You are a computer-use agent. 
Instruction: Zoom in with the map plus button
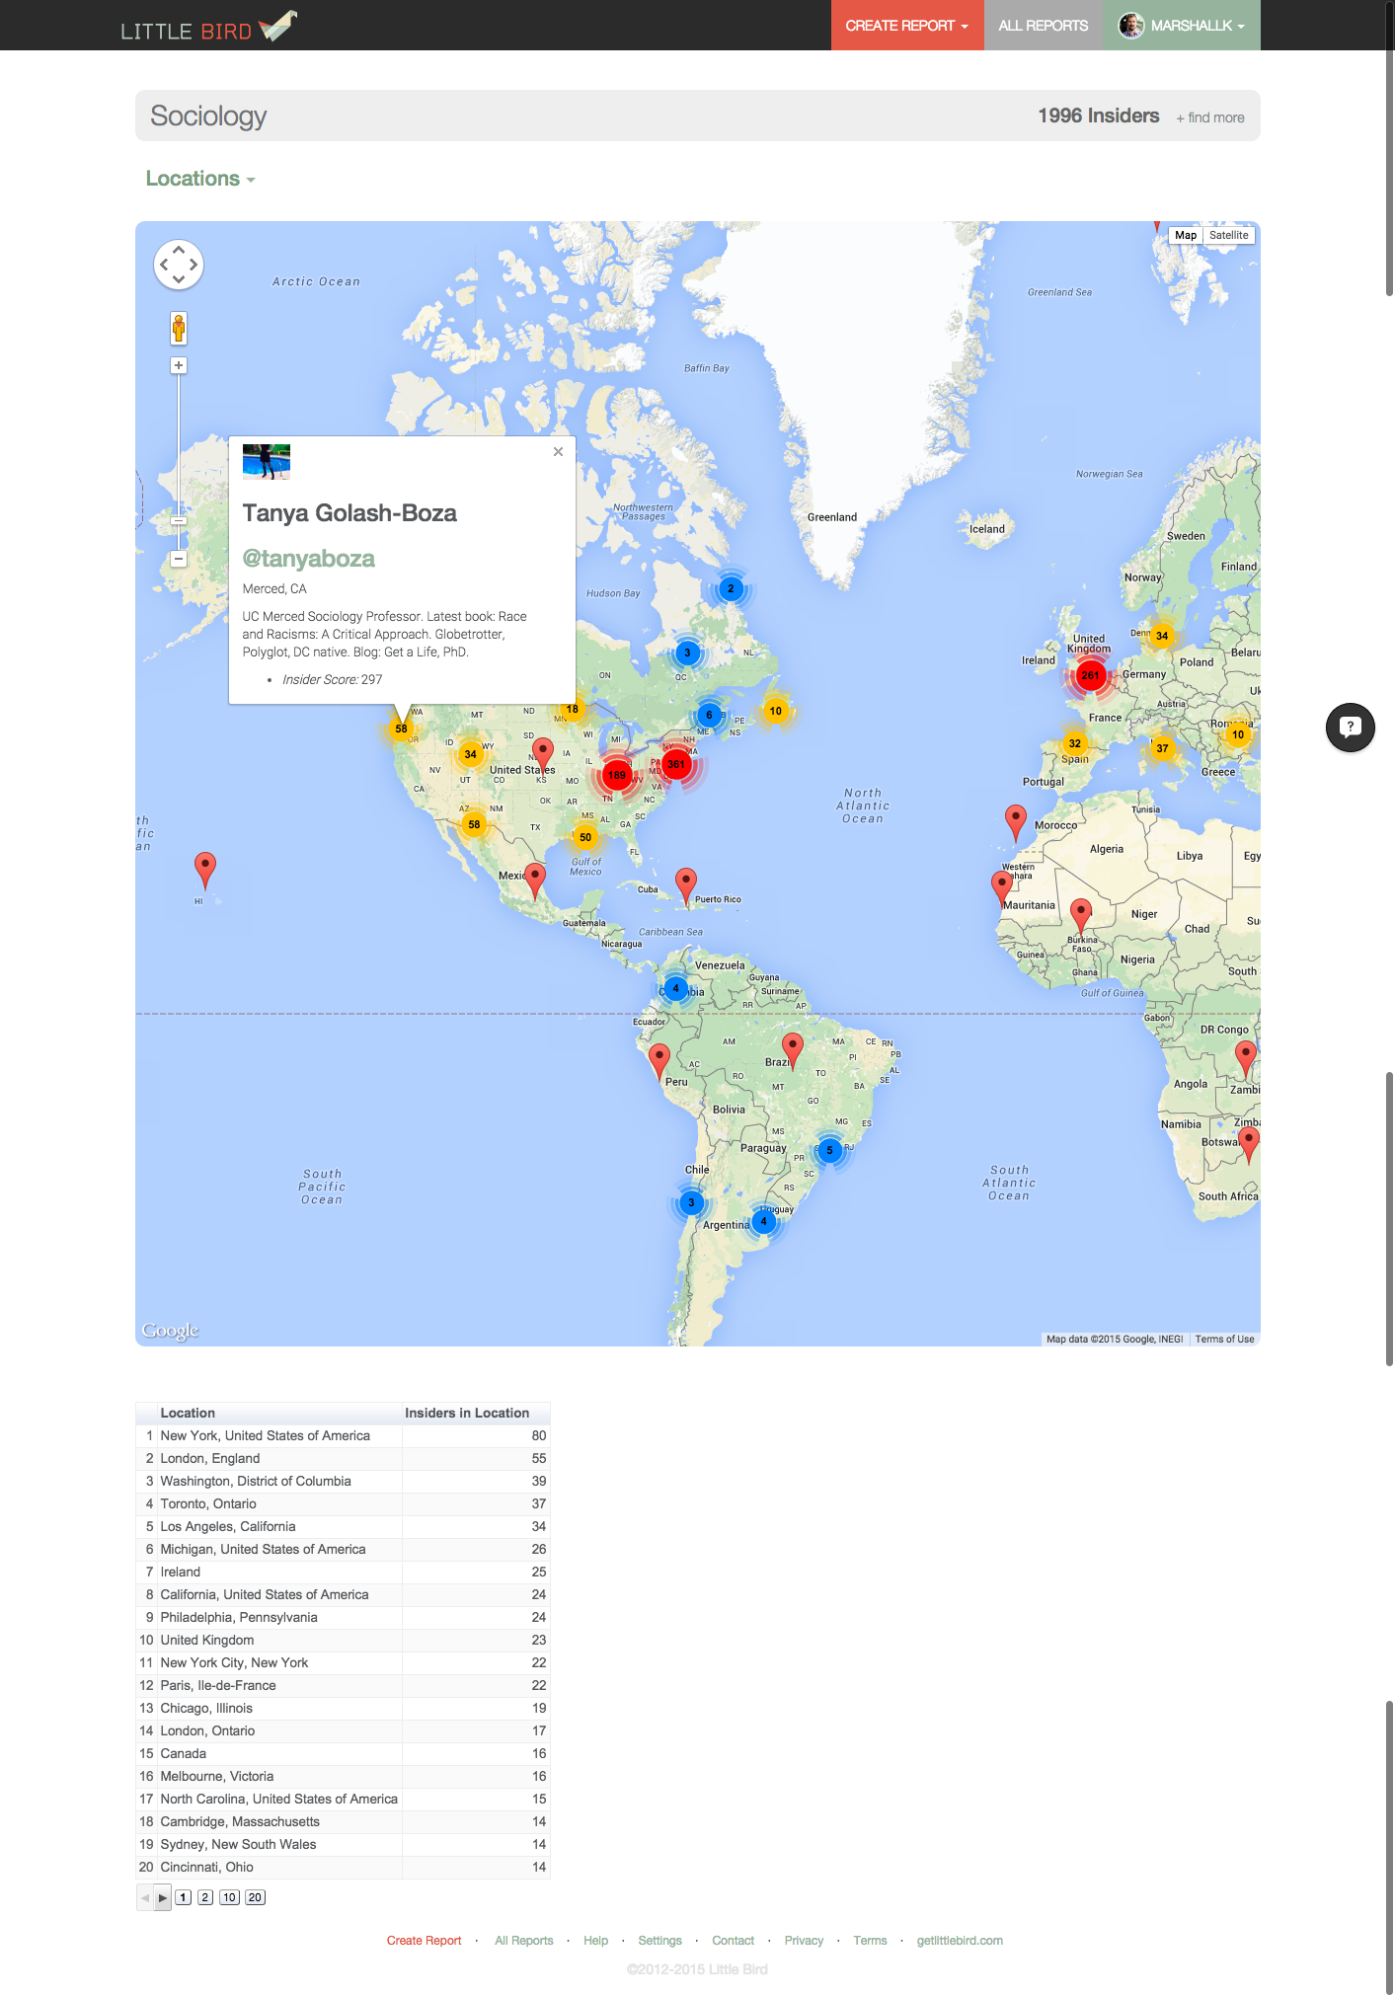(x=179, y=365)
